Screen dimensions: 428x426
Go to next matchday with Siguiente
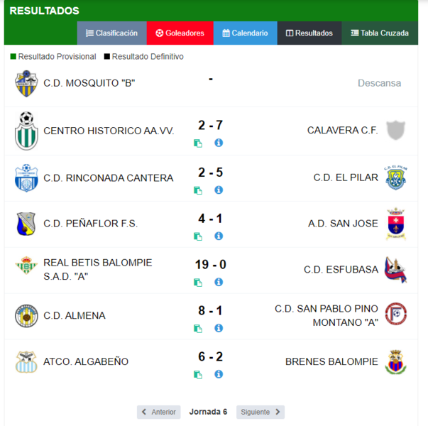(x=260, y=412)
